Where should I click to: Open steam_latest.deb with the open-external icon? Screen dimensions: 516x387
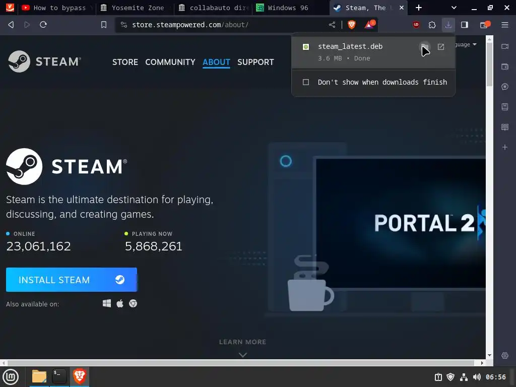tap(440, 47)
